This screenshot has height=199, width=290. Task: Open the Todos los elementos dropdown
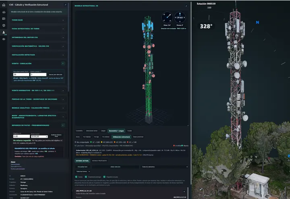[x=165, y=167]
